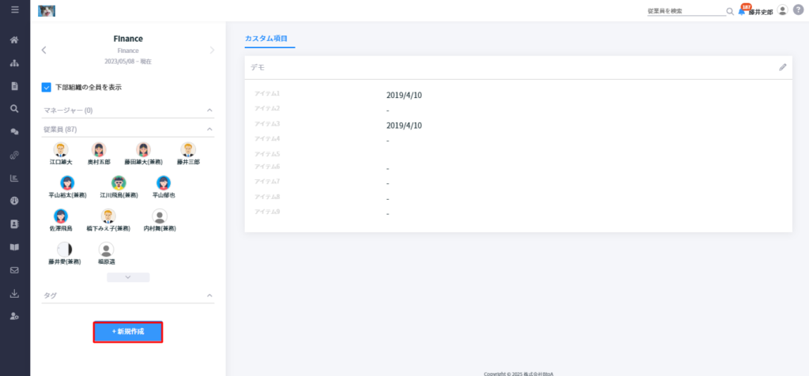809x376 pixels.
Task: Open 平山裕太(兼務) employee avatar
Action: click(x=68, y=182)
